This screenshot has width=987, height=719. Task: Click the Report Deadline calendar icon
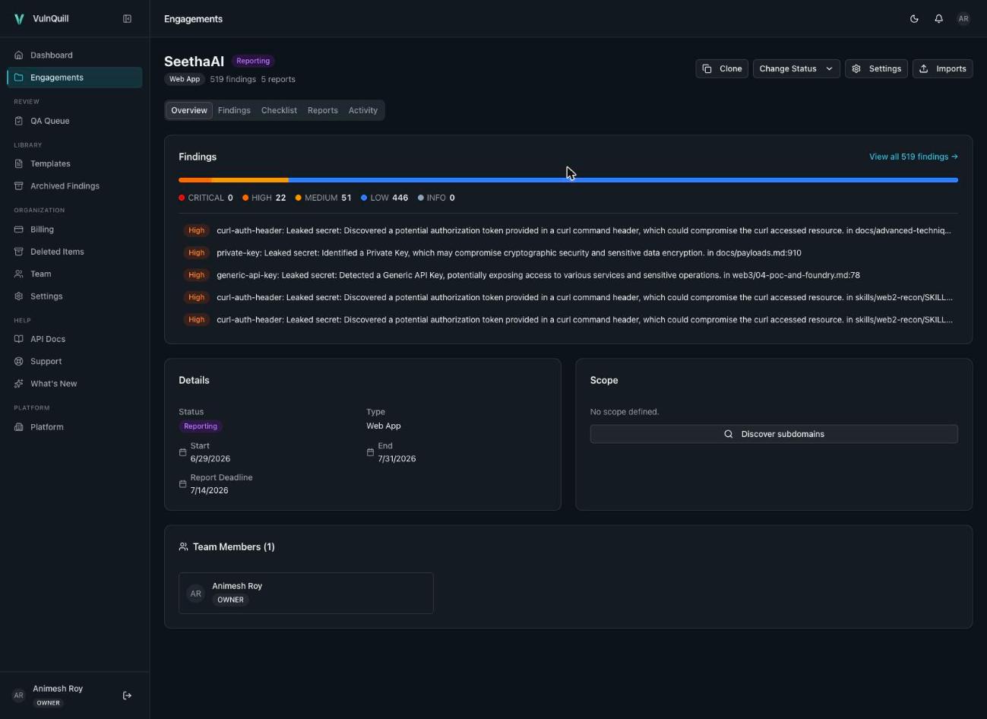pyautogui.click(x=182, y=484)
